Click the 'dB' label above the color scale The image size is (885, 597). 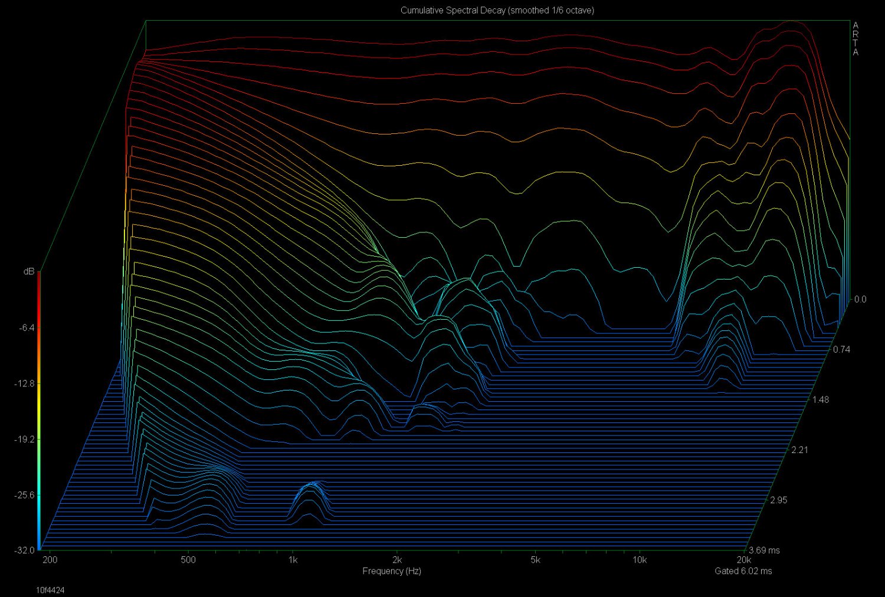tap(29, 271)
